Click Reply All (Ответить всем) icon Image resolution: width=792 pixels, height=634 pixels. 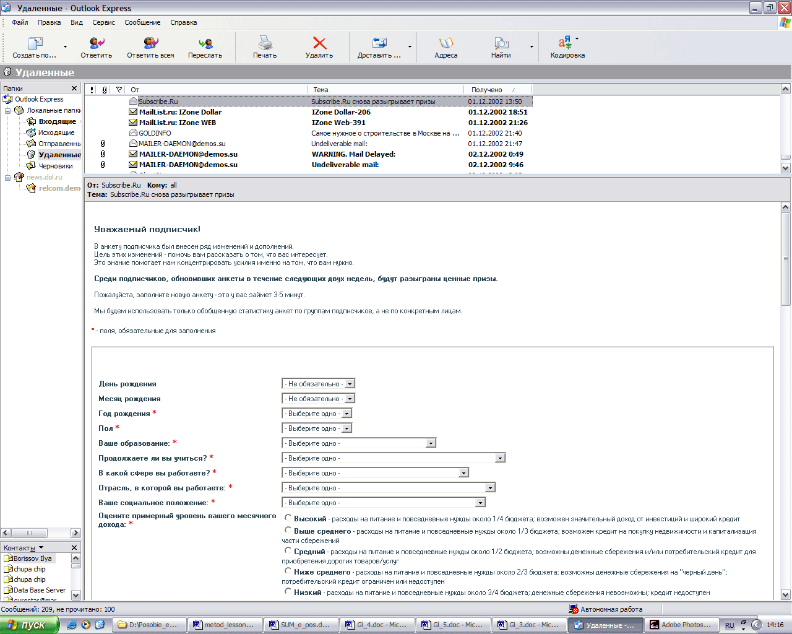tap(150, 43)
